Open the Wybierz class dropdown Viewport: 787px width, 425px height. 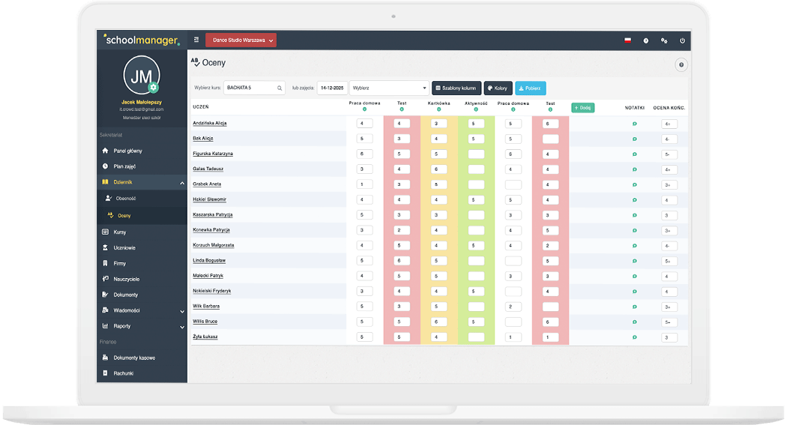(x=389, y=88)
